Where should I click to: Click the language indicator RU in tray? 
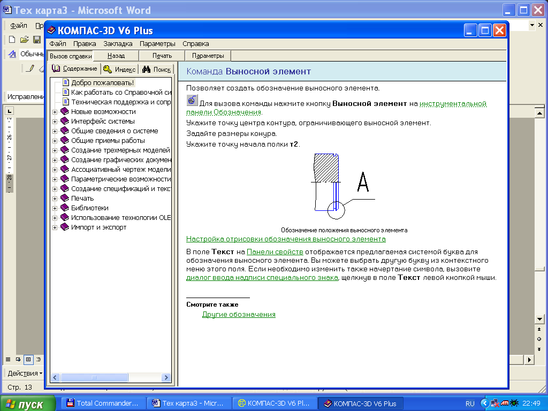pos(470,404)
